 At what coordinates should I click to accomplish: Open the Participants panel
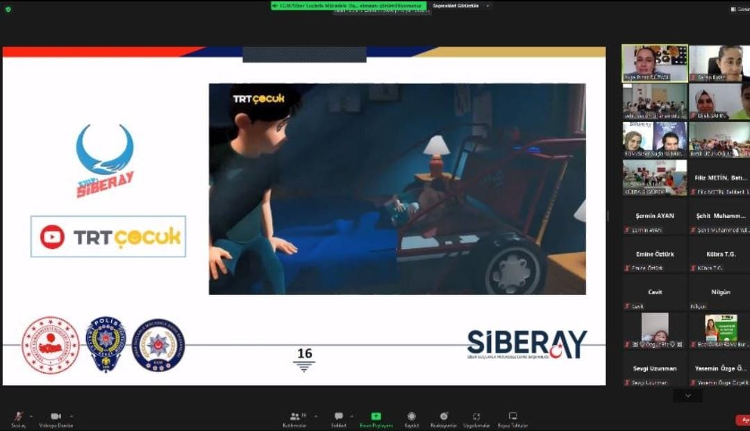(294, 419)
